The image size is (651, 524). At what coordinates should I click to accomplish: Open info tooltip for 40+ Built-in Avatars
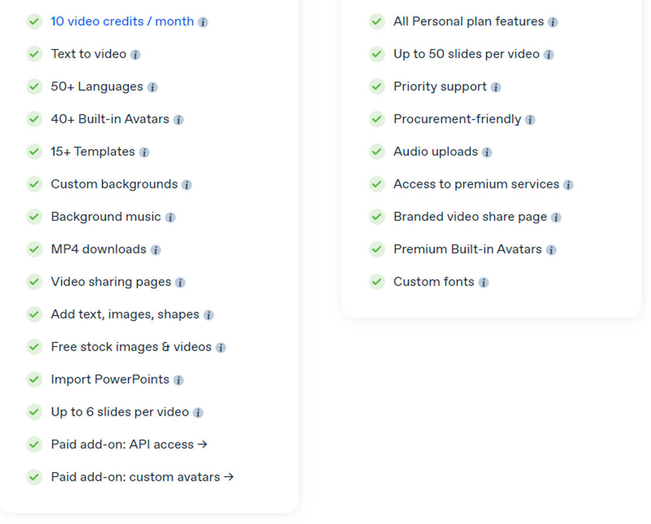click(x=179, y=120)
